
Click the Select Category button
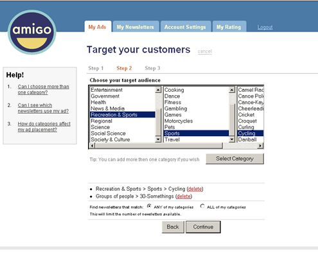pos(234,159)
